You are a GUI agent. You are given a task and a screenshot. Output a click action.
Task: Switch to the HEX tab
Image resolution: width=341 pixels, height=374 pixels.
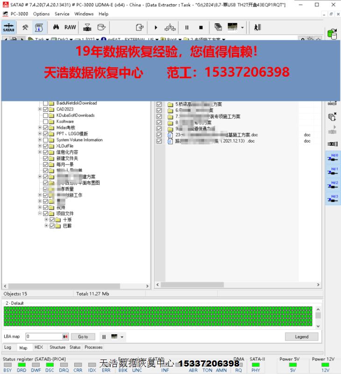[x=39, y=347]
